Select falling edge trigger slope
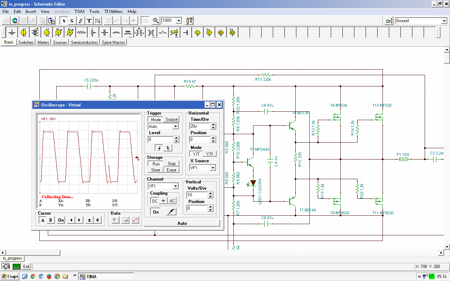This screenshot has height=281, width=450. pyautogui.click(x=168, y=148)
